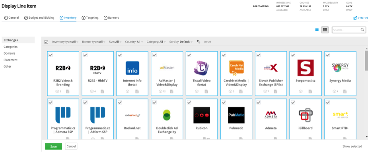Uncheck CzechNetMedia checkbox
368x152 pixels.
(x=224, y=55)
